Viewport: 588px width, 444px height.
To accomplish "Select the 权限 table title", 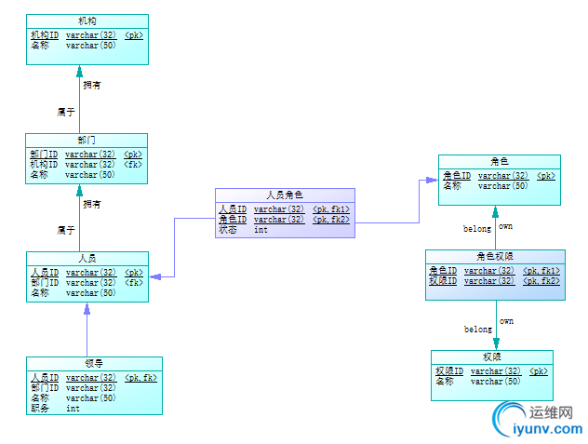I will [492, 357].
